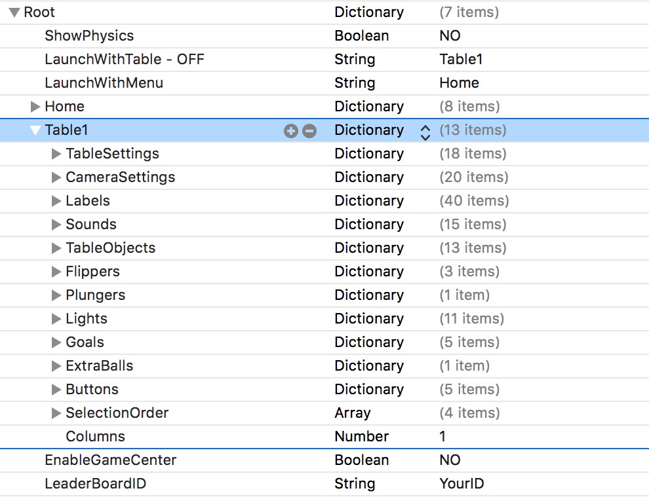Expand the SelectionOrder array
The image size is (649, 499).
[x=56, y=413]
